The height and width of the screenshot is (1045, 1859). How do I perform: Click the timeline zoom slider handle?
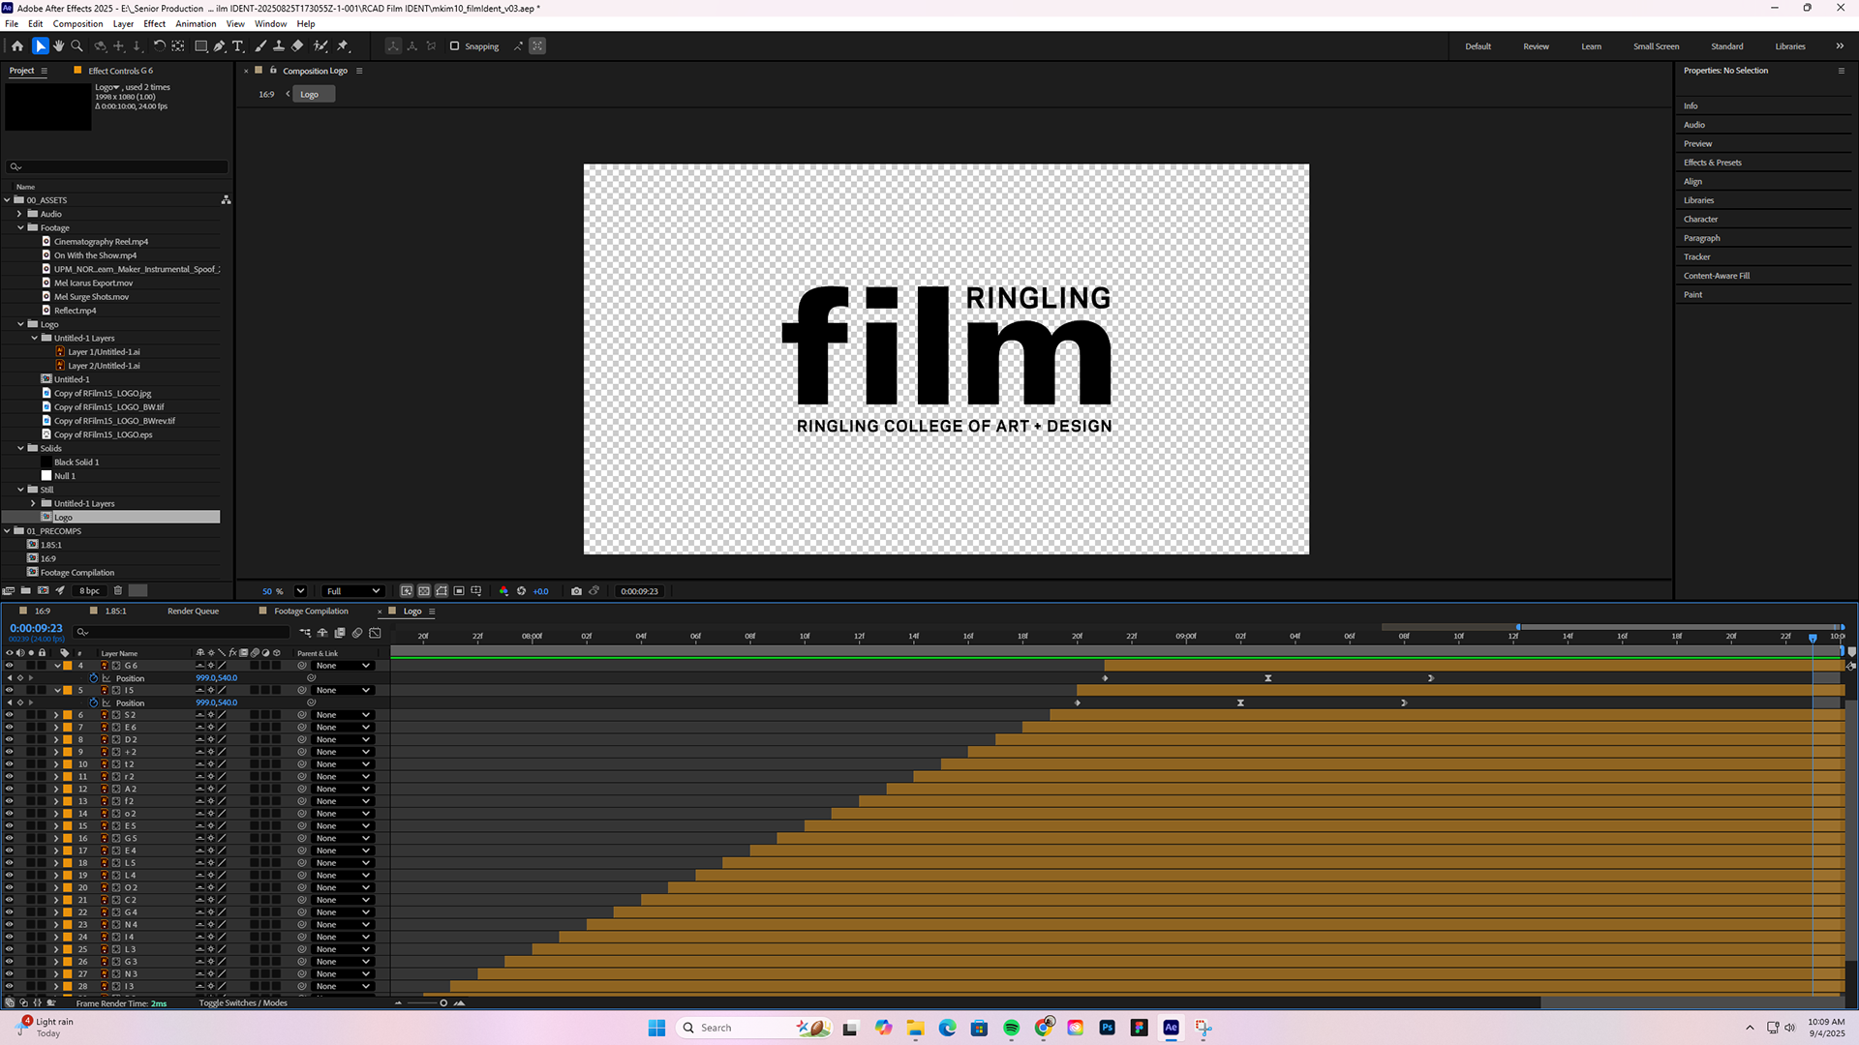(443, 1003)
